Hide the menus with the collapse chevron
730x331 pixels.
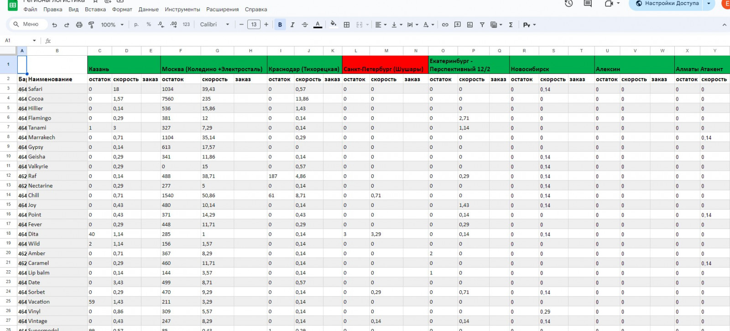pos(724,25)
